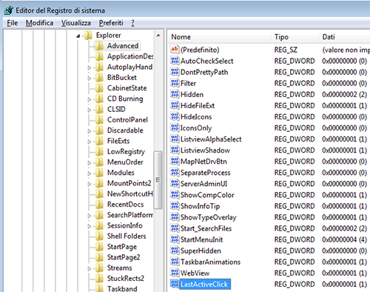Image resolution: width=370 pixels, height=292 pixels.
Task: Click the Tipo column header
Action: (295, 37)
